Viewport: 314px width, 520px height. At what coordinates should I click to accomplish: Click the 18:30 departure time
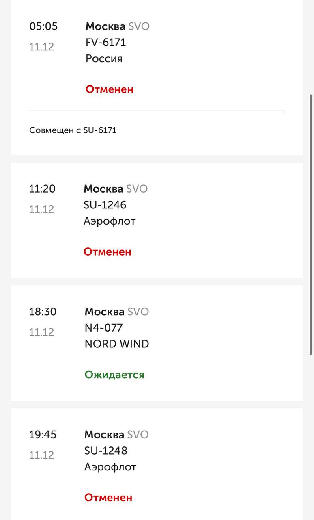(x=43, y=312)
